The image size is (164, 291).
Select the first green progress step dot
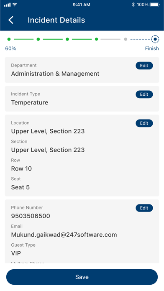tap(9, 39)
